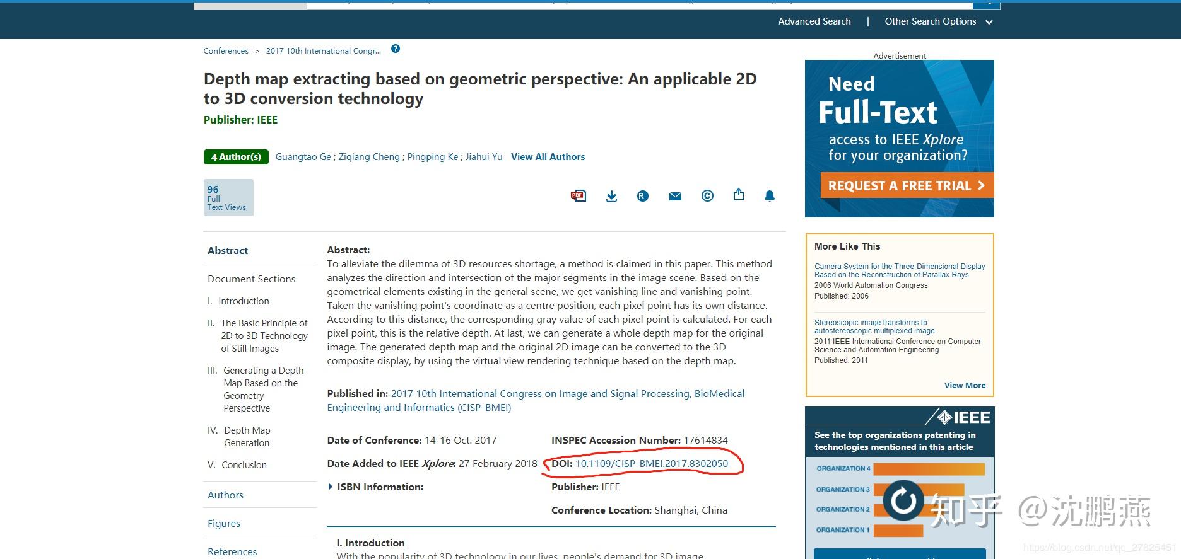Click the alerts bell icon
Screen dimensions: 1181x559
point(770,196)
